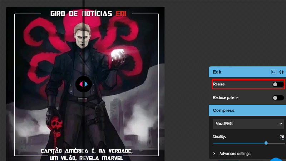
Task: Click the two-way compare slider handle
Action: pyautogui.click(x=84, y=84)
